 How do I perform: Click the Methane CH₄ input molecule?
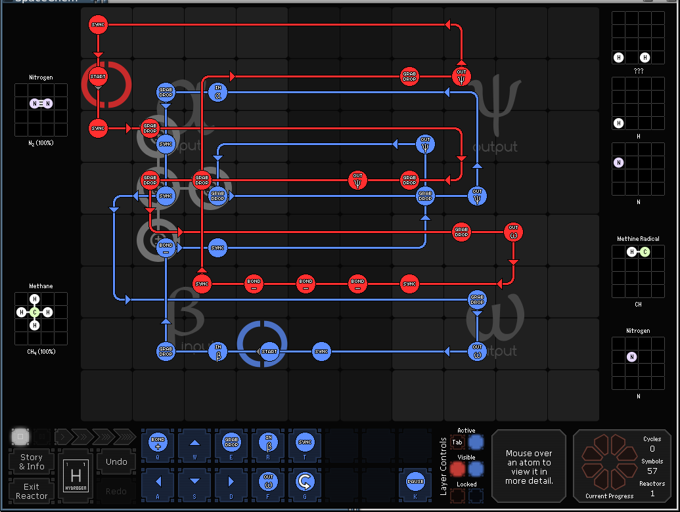(35, 312)
